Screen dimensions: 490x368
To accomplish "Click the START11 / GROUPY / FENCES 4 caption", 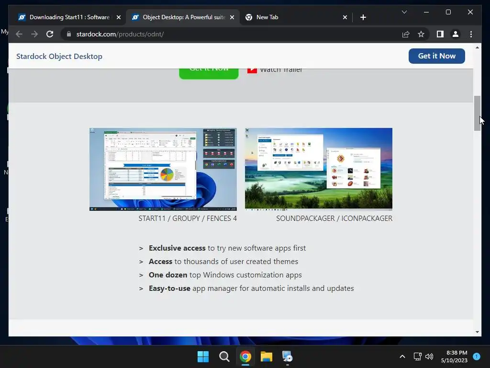I will (188, 218).
